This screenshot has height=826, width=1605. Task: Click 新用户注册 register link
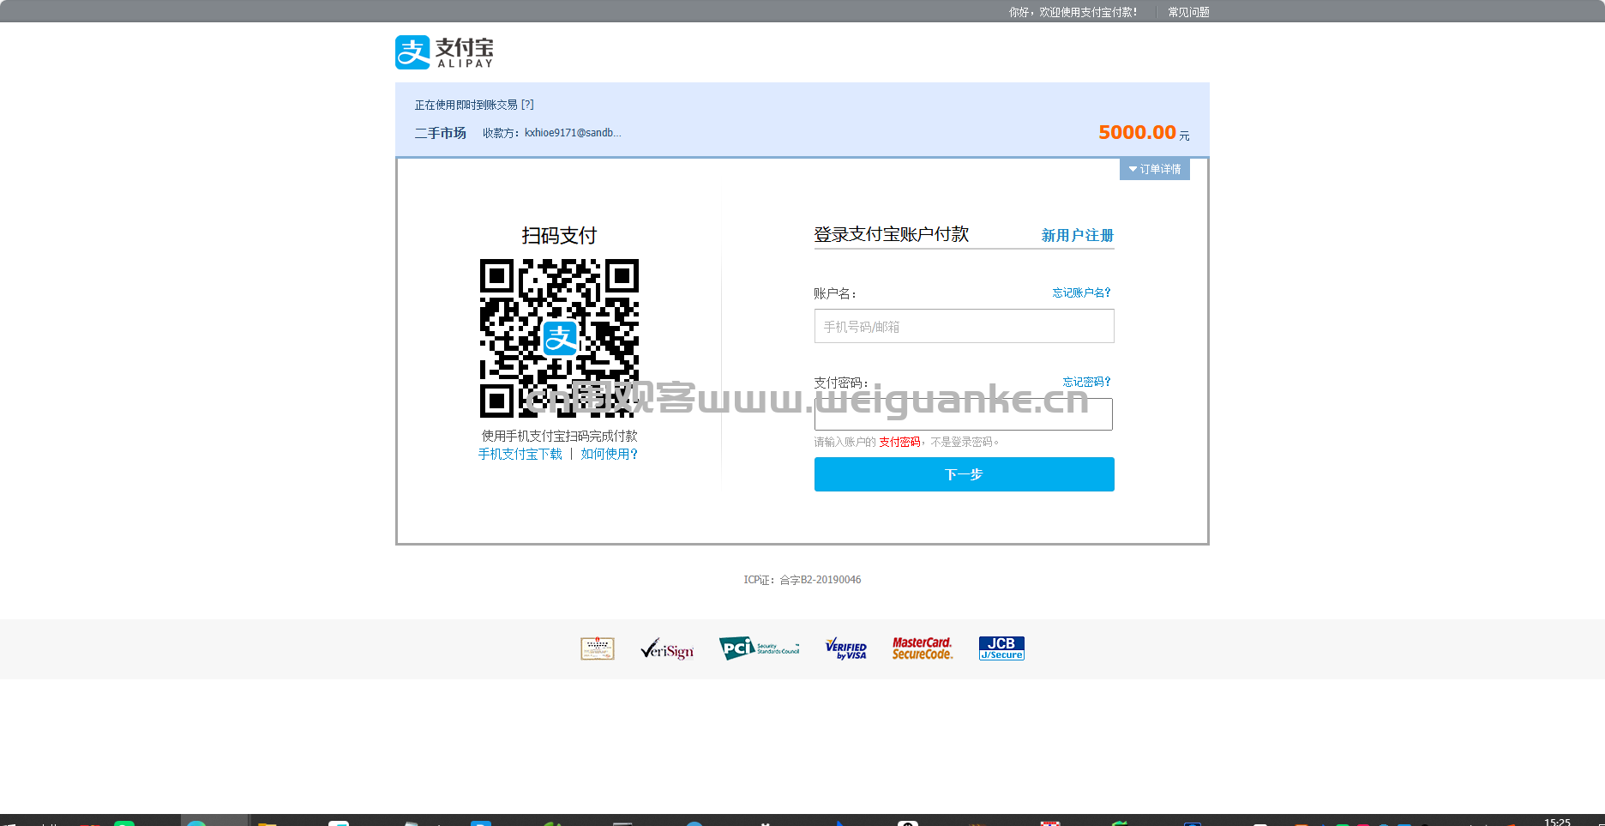(1077, 235)
